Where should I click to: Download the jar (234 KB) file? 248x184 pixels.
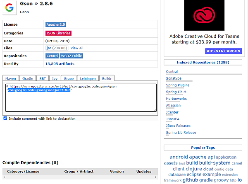point(57,48)
